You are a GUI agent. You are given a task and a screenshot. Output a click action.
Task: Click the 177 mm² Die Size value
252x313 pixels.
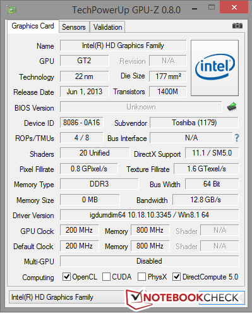[x=168, y=77]
